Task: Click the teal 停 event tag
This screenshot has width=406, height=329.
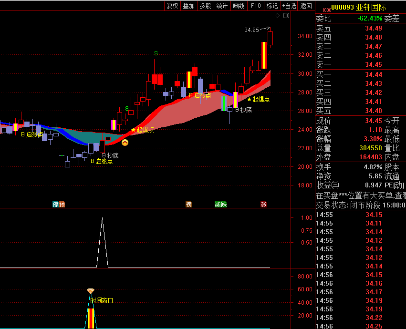Action: pyautogui.click(x=55, y=204)
